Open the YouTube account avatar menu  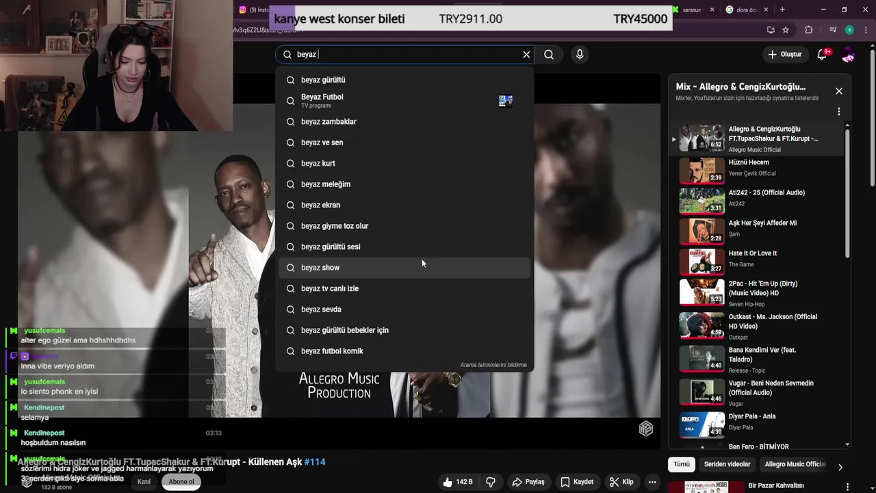tap(849, 54)
